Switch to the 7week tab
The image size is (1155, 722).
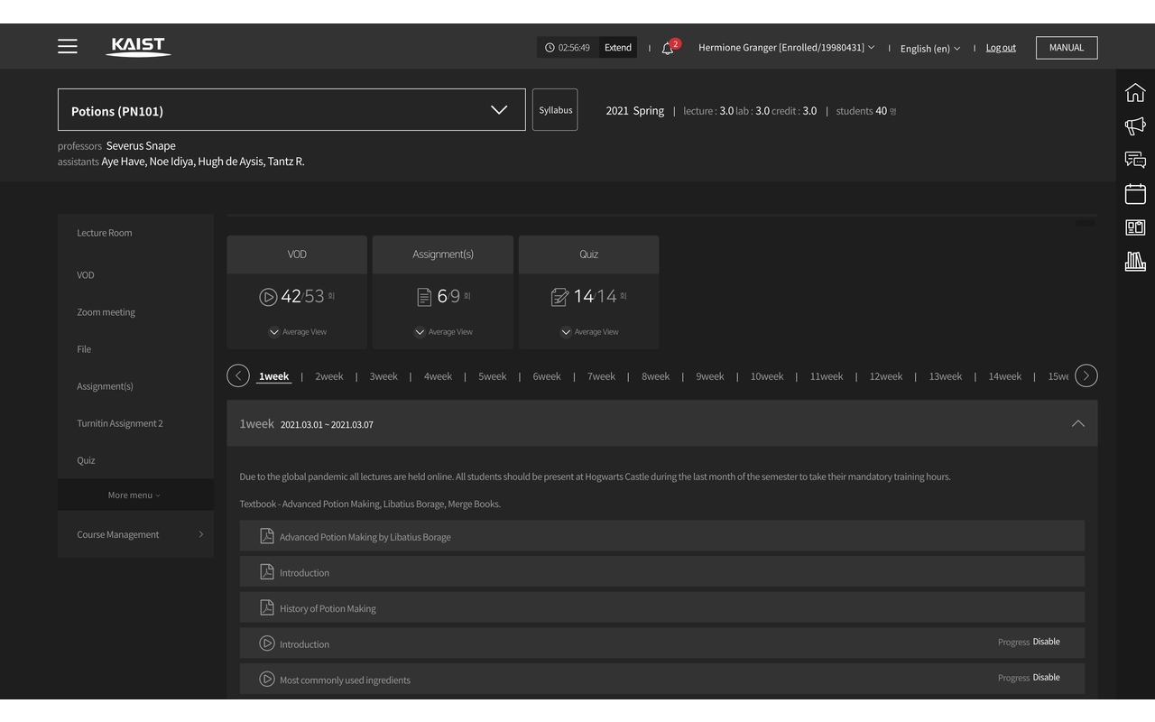pos(601,376)
